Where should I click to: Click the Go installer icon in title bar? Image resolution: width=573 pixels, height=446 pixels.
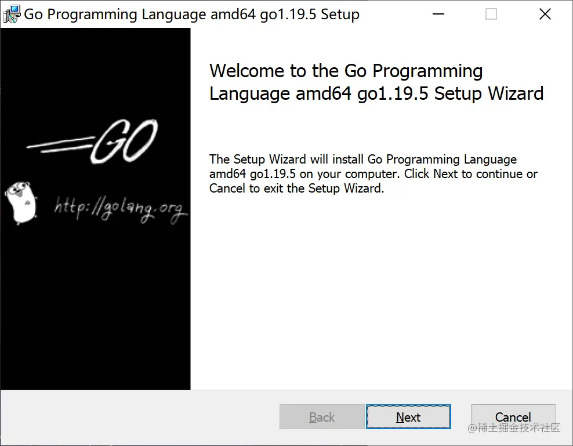pos(10,13)
